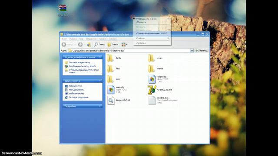This screenshot has height=156, width=278.
Task: Select the WinRAR archive on desktop
Action: point(63,8)
